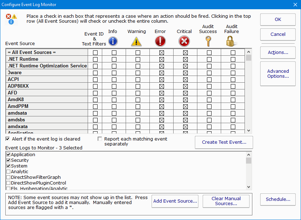
Task: Check the Analytic event log to monitor
Action: point(7,171)
